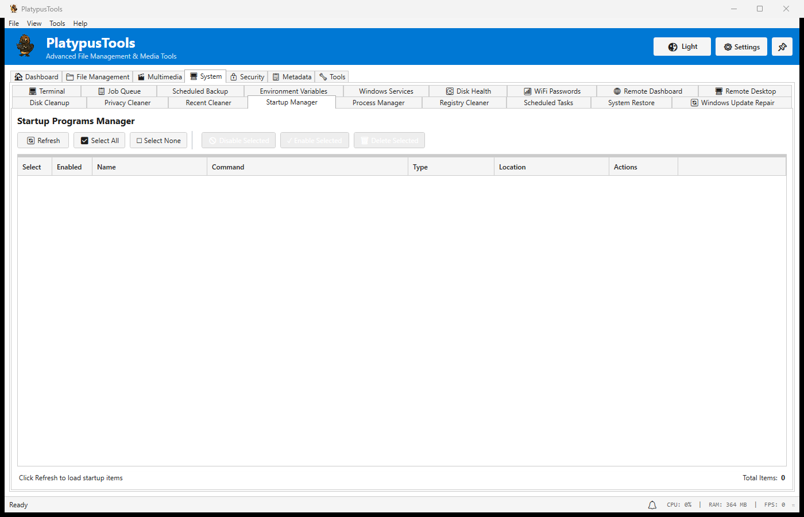Open the Help menu
This screenshot has height=517, width=804.
pyautogui.click(x=80, y=24)
